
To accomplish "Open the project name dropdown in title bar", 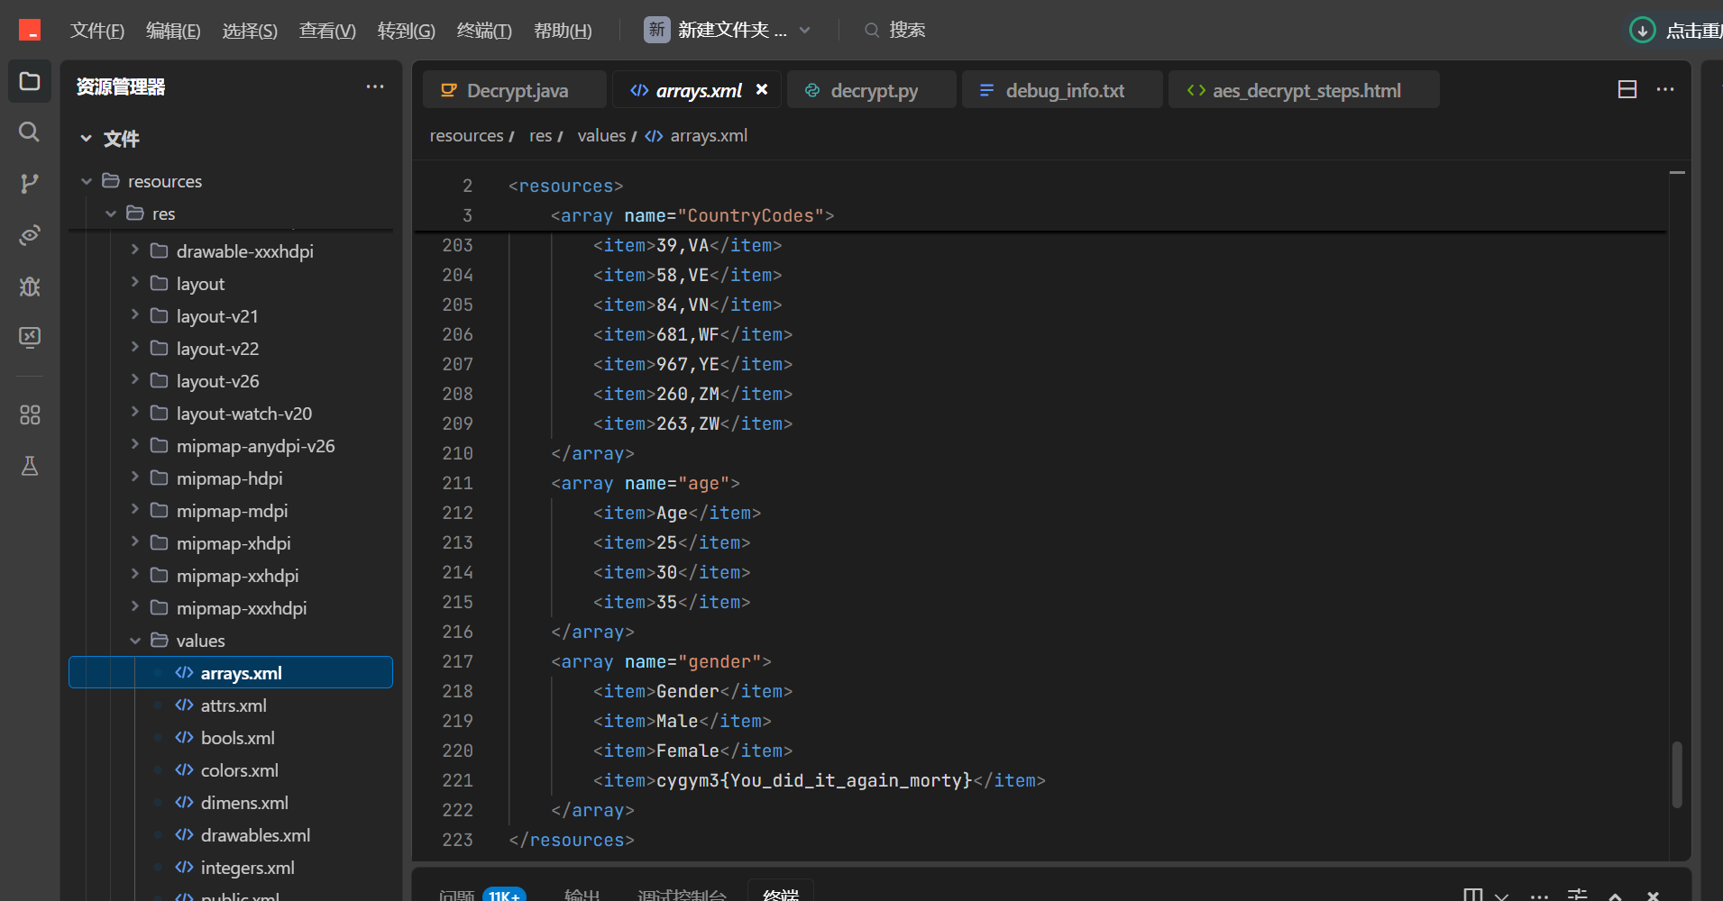I will [729, 31].
